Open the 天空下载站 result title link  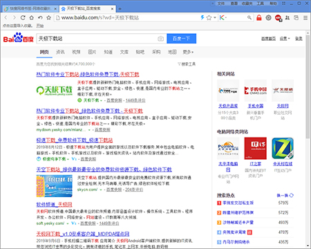(104, 169)
